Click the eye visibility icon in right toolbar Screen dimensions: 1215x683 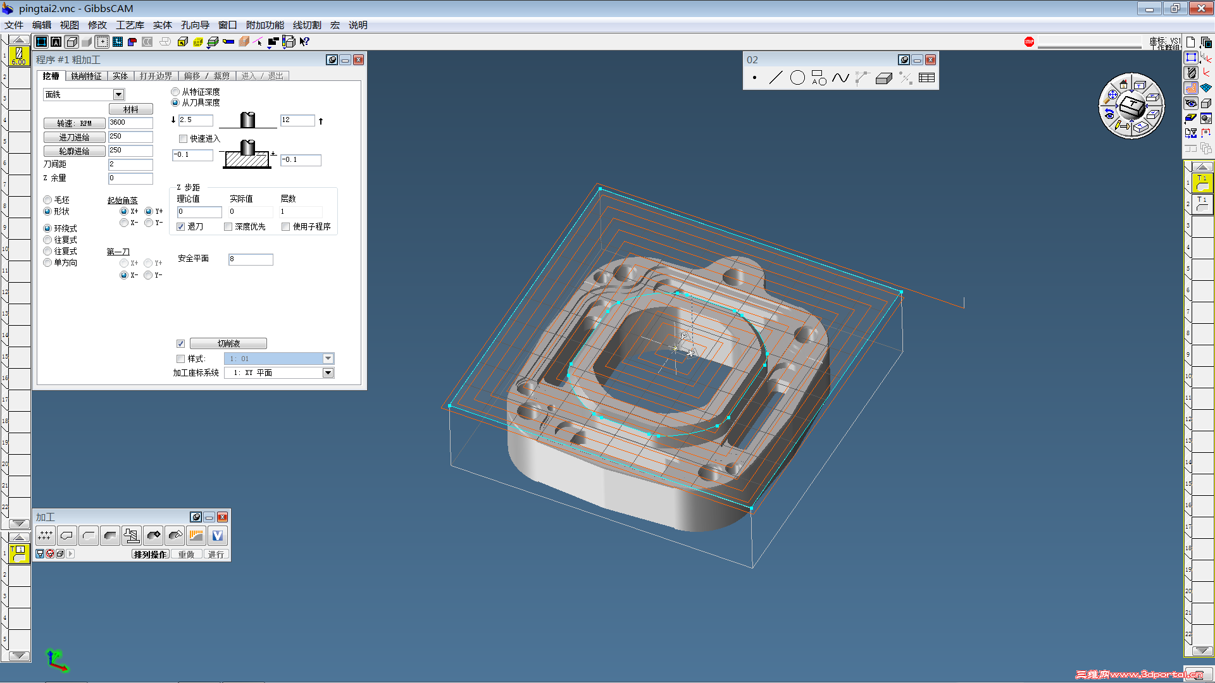[x=1192, y=103]
